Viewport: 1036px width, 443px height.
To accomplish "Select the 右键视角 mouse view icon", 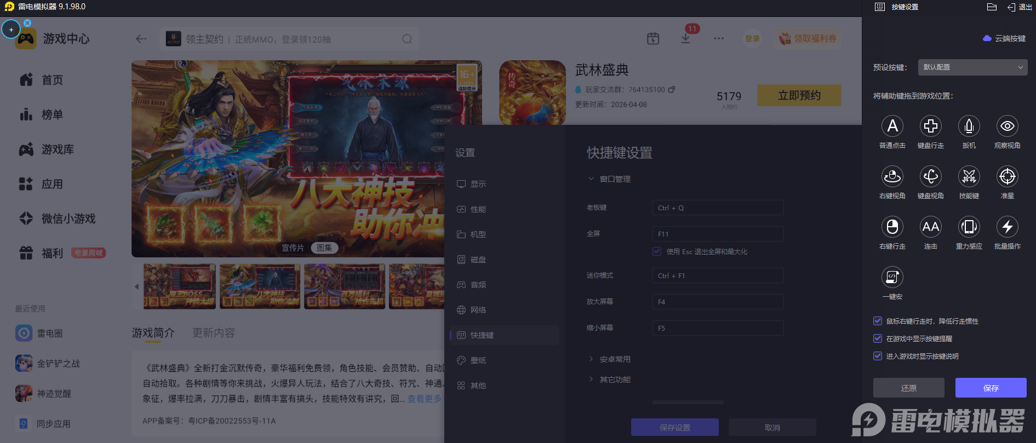I will click(x=892, y=176).
